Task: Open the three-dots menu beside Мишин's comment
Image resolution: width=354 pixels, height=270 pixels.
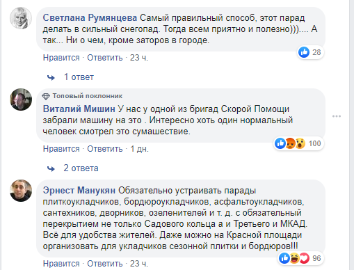Action: tap(337, 116)
